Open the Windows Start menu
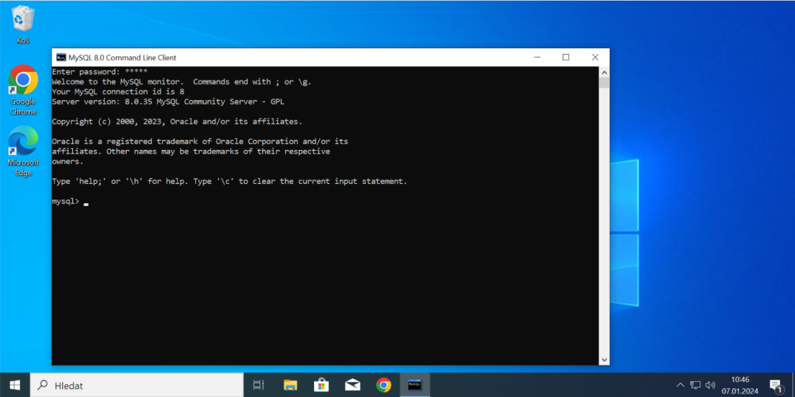 click(14, 385)
